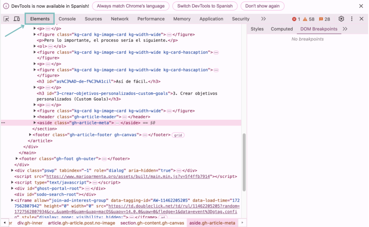
Task: Click the Elements panel vertical scrollbar
Action: [x=244, y=162]
